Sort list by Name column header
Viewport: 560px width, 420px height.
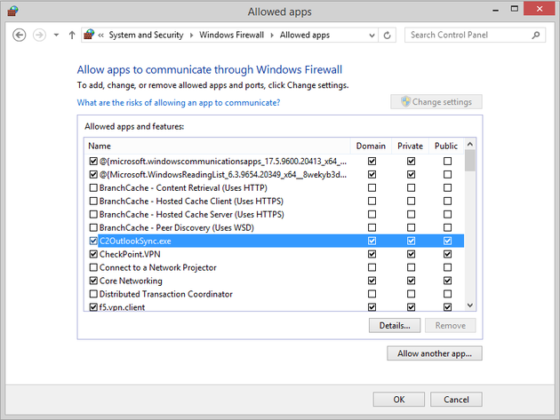click(x=217, y=146)
